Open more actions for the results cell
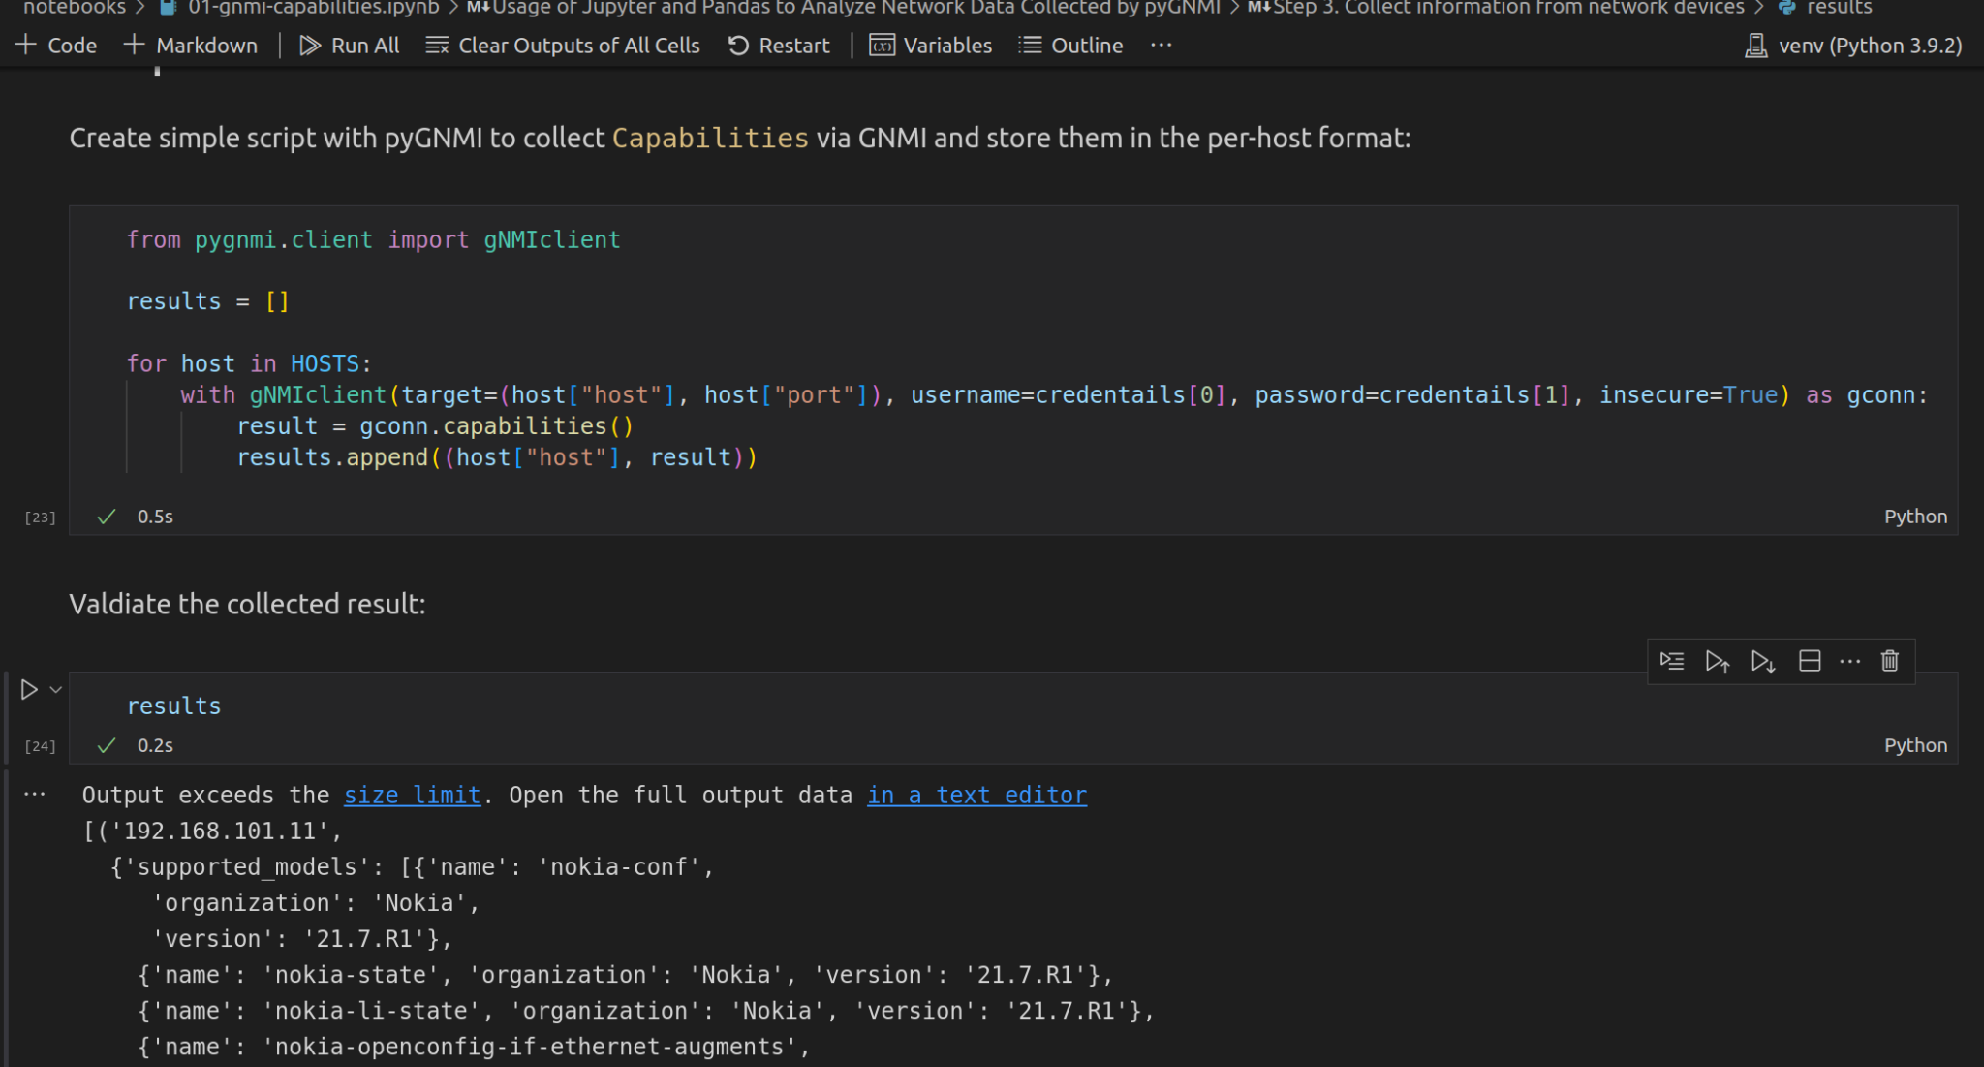The image size is (1984, 1067). [1850, 661]
